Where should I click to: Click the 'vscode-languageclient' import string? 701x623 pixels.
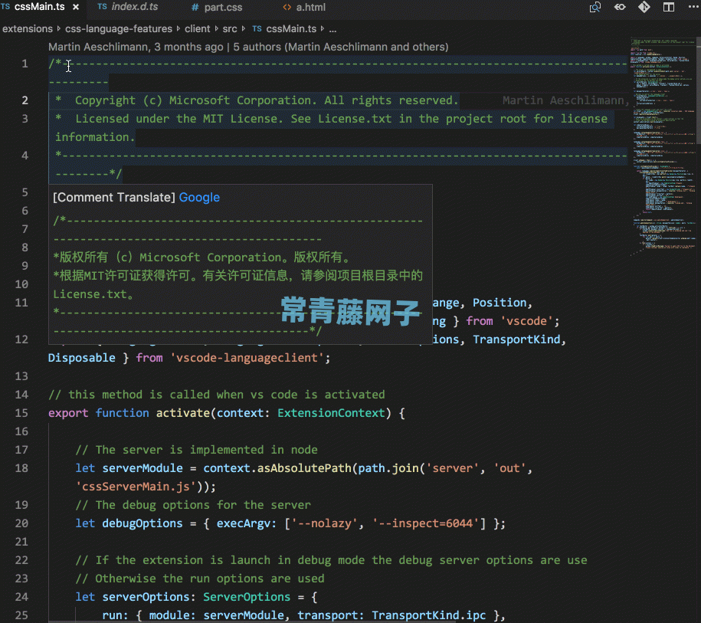(247, 358)
